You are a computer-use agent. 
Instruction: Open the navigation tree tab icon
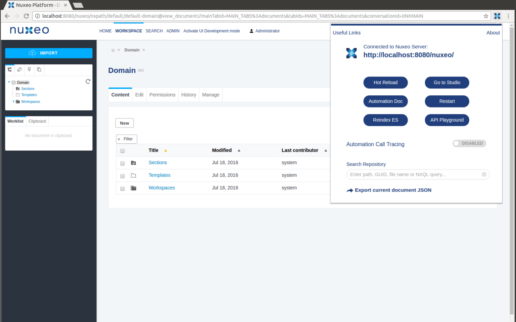[x=10, y=70]
